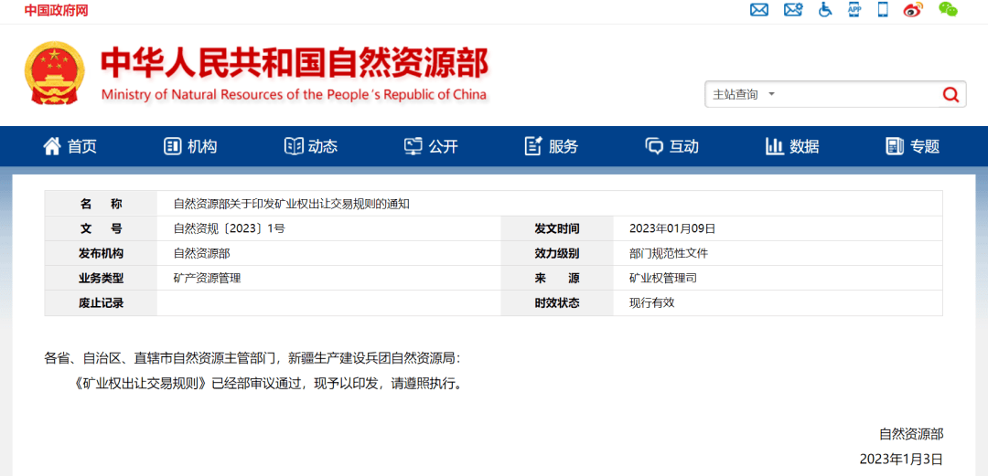Click the mobile phone version icon
This screenshot has height=476, width=988.
click(x=883, y=10)
